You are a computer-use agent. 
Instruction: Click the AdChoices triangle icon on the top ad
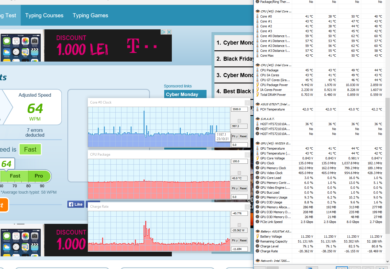pos(163,32)
